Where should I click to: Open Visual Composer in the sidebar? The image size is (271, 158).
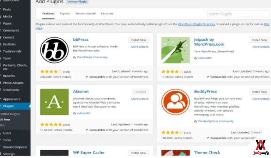[15, 147]
